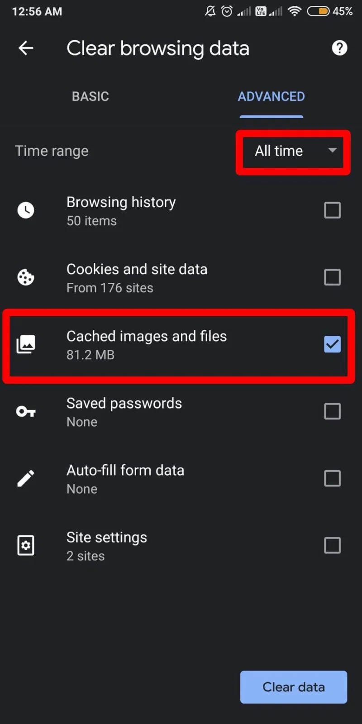
Task: Click the cookie icon next to Cookies and site data
Action: 26,277
